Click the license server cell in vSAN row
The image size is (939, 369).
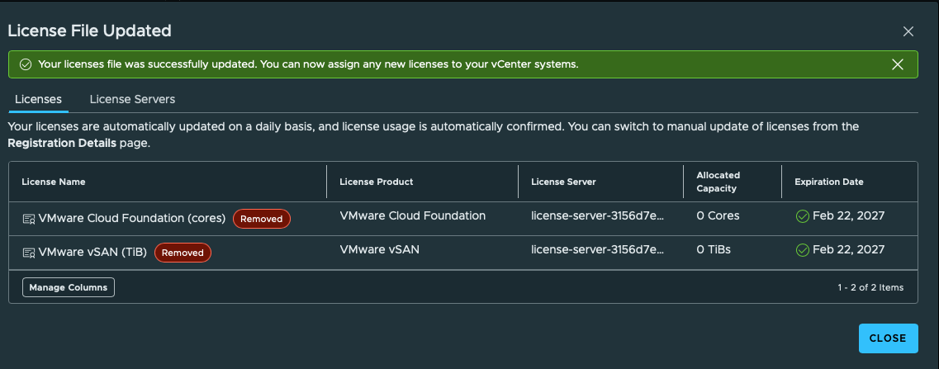click(x=598, y=249)
